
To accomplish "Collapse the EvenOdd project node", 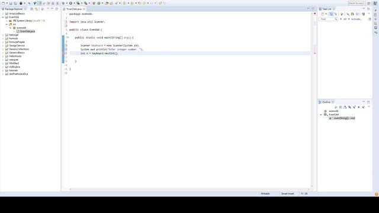I will click(x=3, y=17).
